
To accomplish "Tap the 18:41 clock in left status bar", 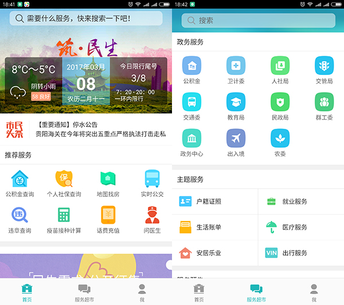I will pos(9,5).
